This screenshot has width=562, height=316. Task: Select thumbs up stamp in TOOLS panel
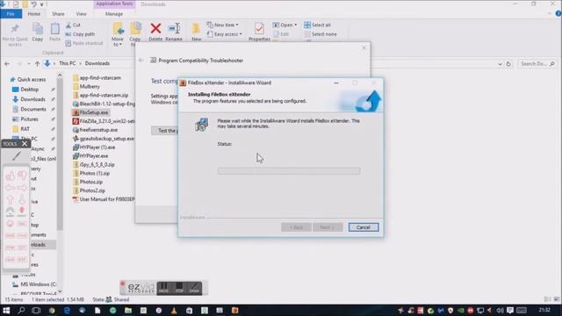coord(11,176)
